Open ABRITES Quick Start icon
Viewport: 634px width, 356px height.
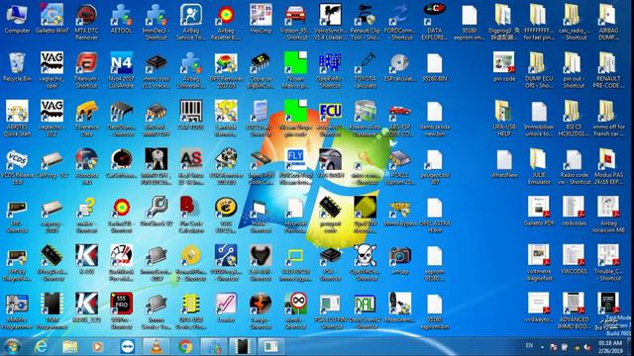pyautogui.click(x=17, y=118)
